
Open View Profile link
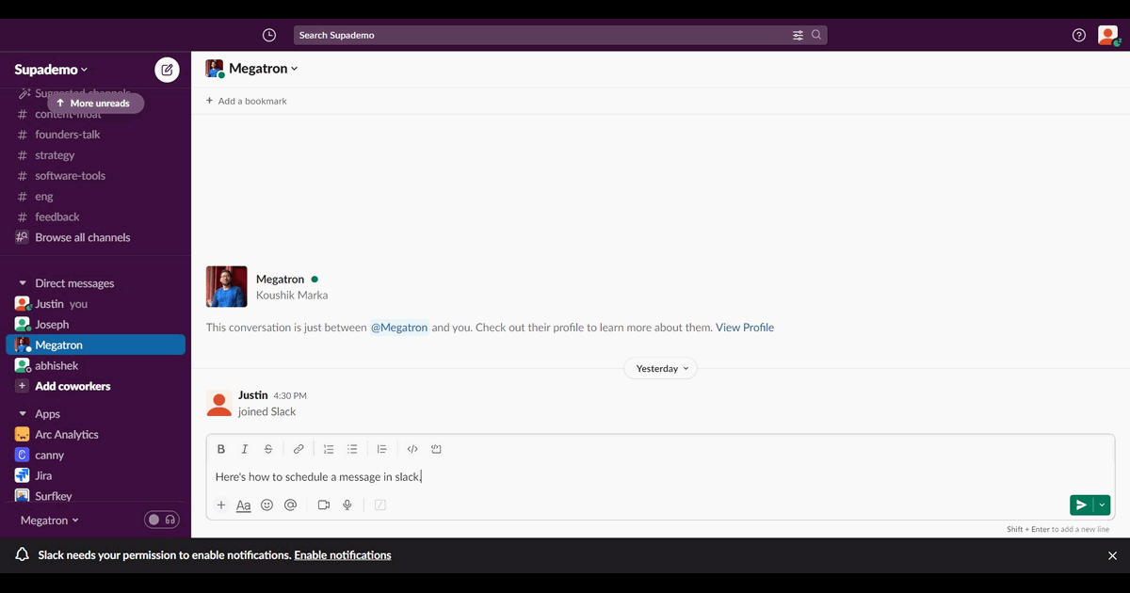click(x=745, y=328)
